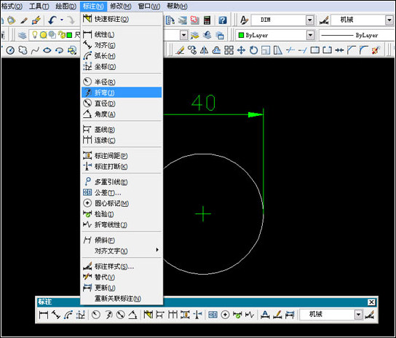Select the Move tool cross-arrows icon

(x=241, y=50)
